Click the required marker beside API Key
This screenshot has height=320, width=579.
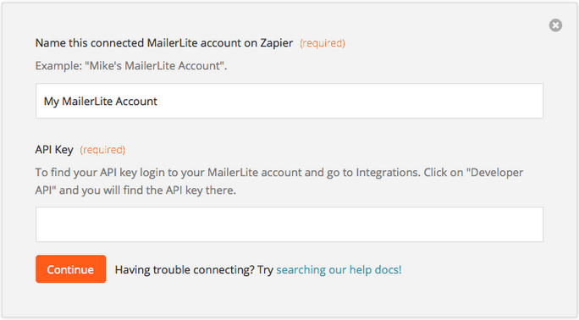coord(102,150)
